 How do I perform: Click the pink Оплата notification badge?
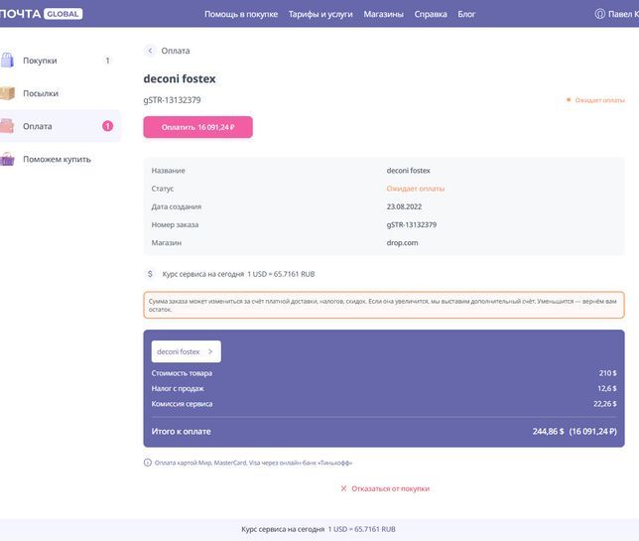[107, 126]
